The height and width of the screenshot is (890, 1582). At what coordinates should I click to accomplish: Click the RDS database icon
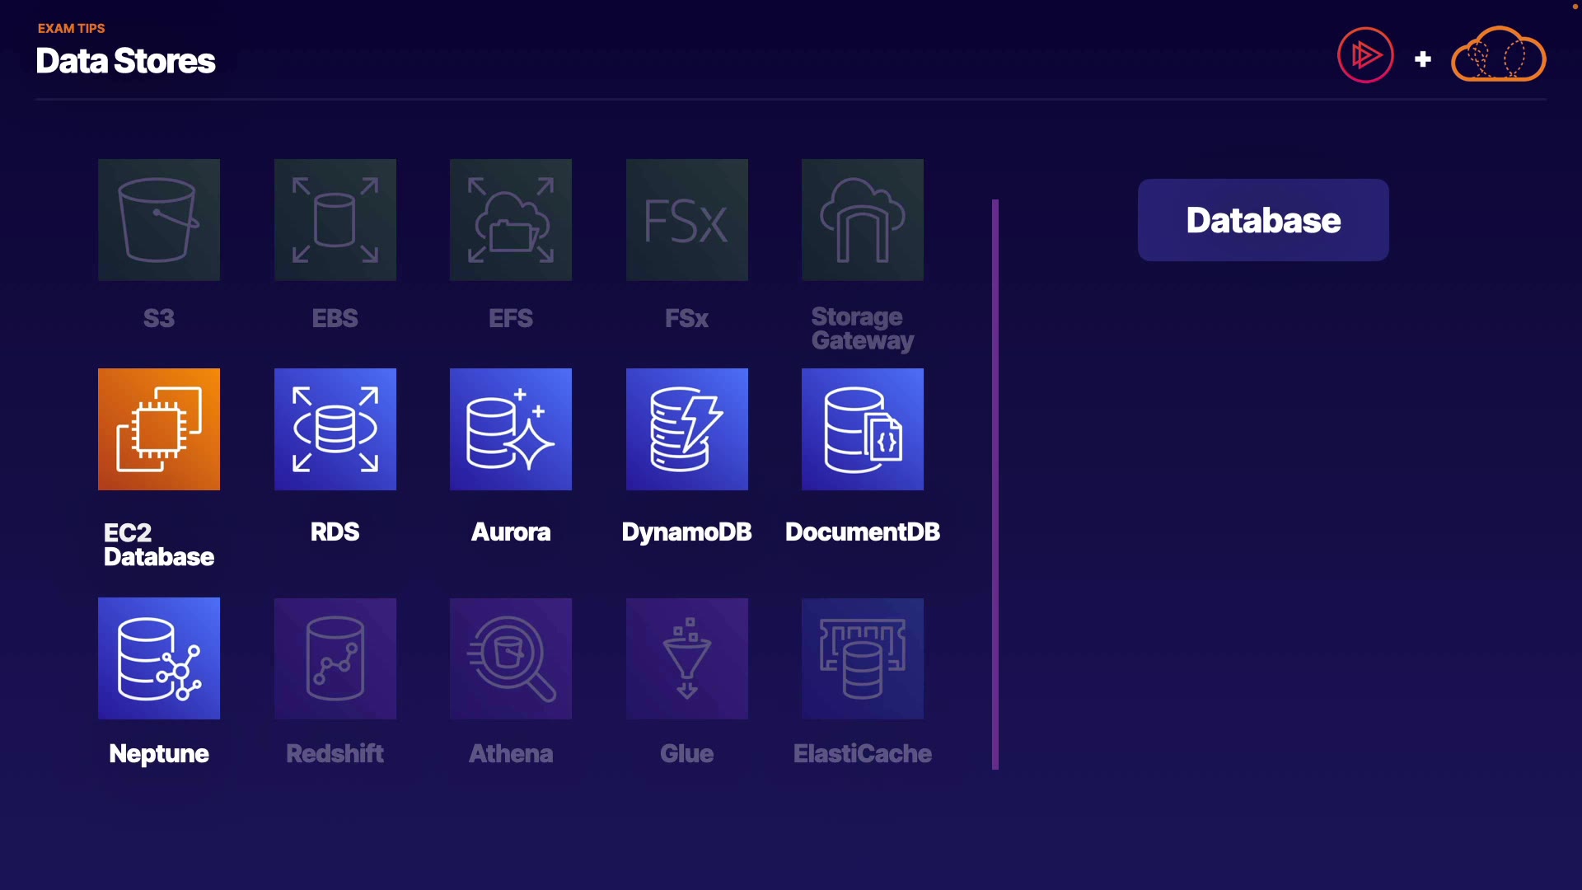[335, 429]
